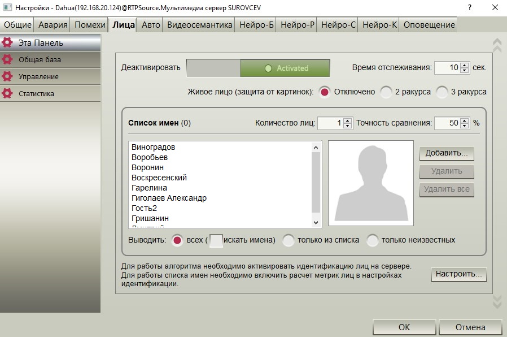Click the gear icon next to Статистика
Screen dimensions: 507x337
click(7, 93)
